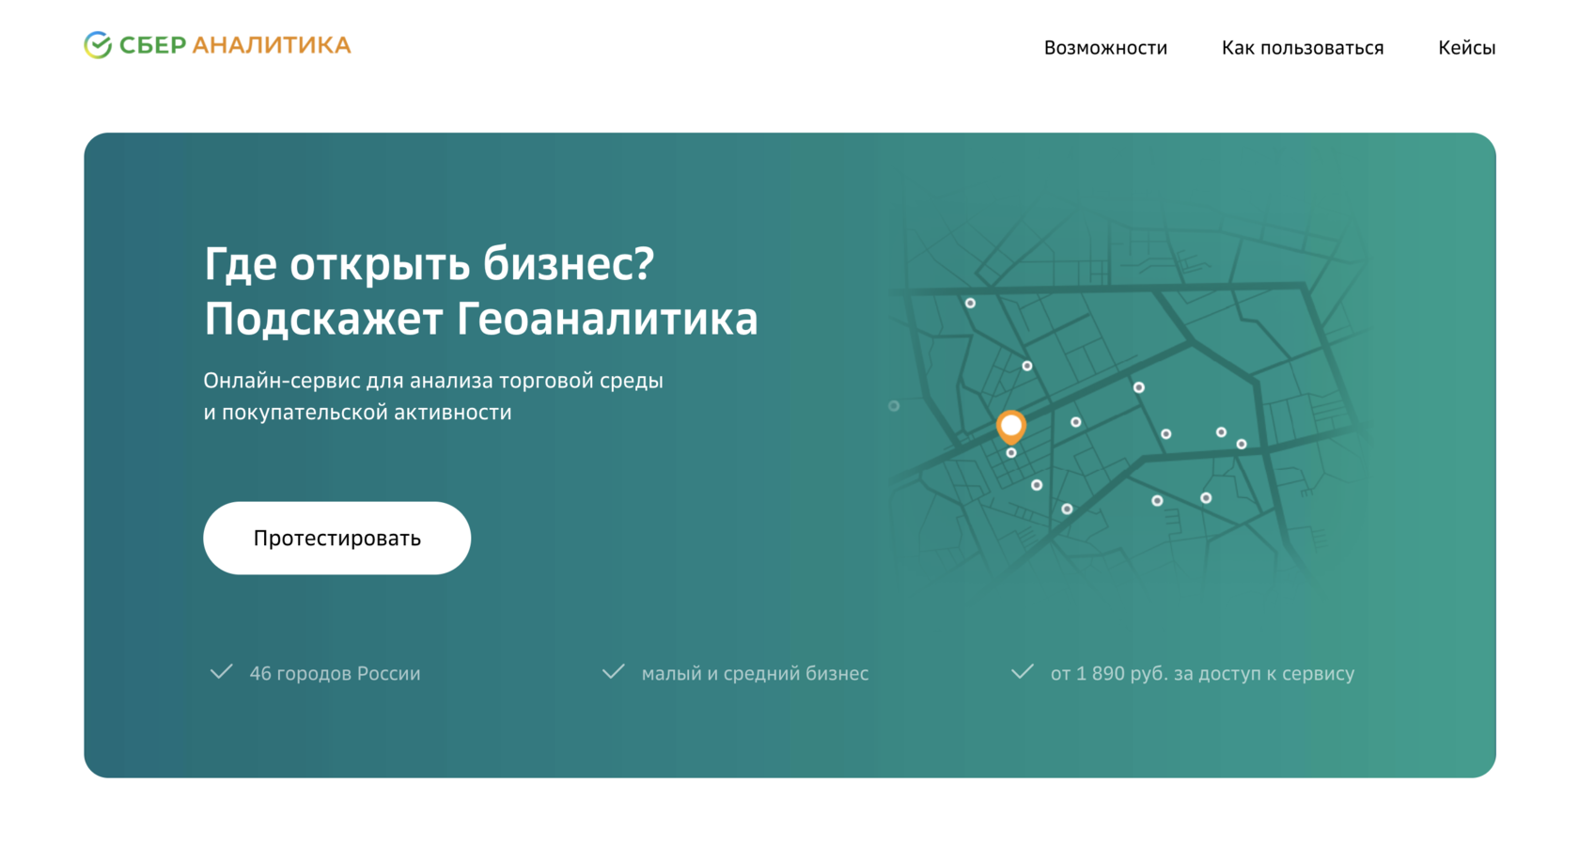Select the text 46 городов России
This screenshot has height=862, width=1579.
pos(335,673)
